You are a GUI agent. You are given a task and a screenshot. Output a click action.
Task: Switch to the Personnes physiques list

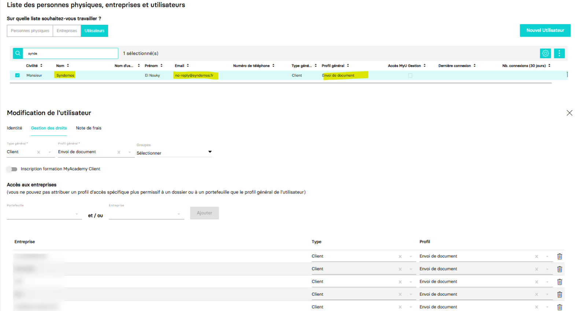pos(30,31)
